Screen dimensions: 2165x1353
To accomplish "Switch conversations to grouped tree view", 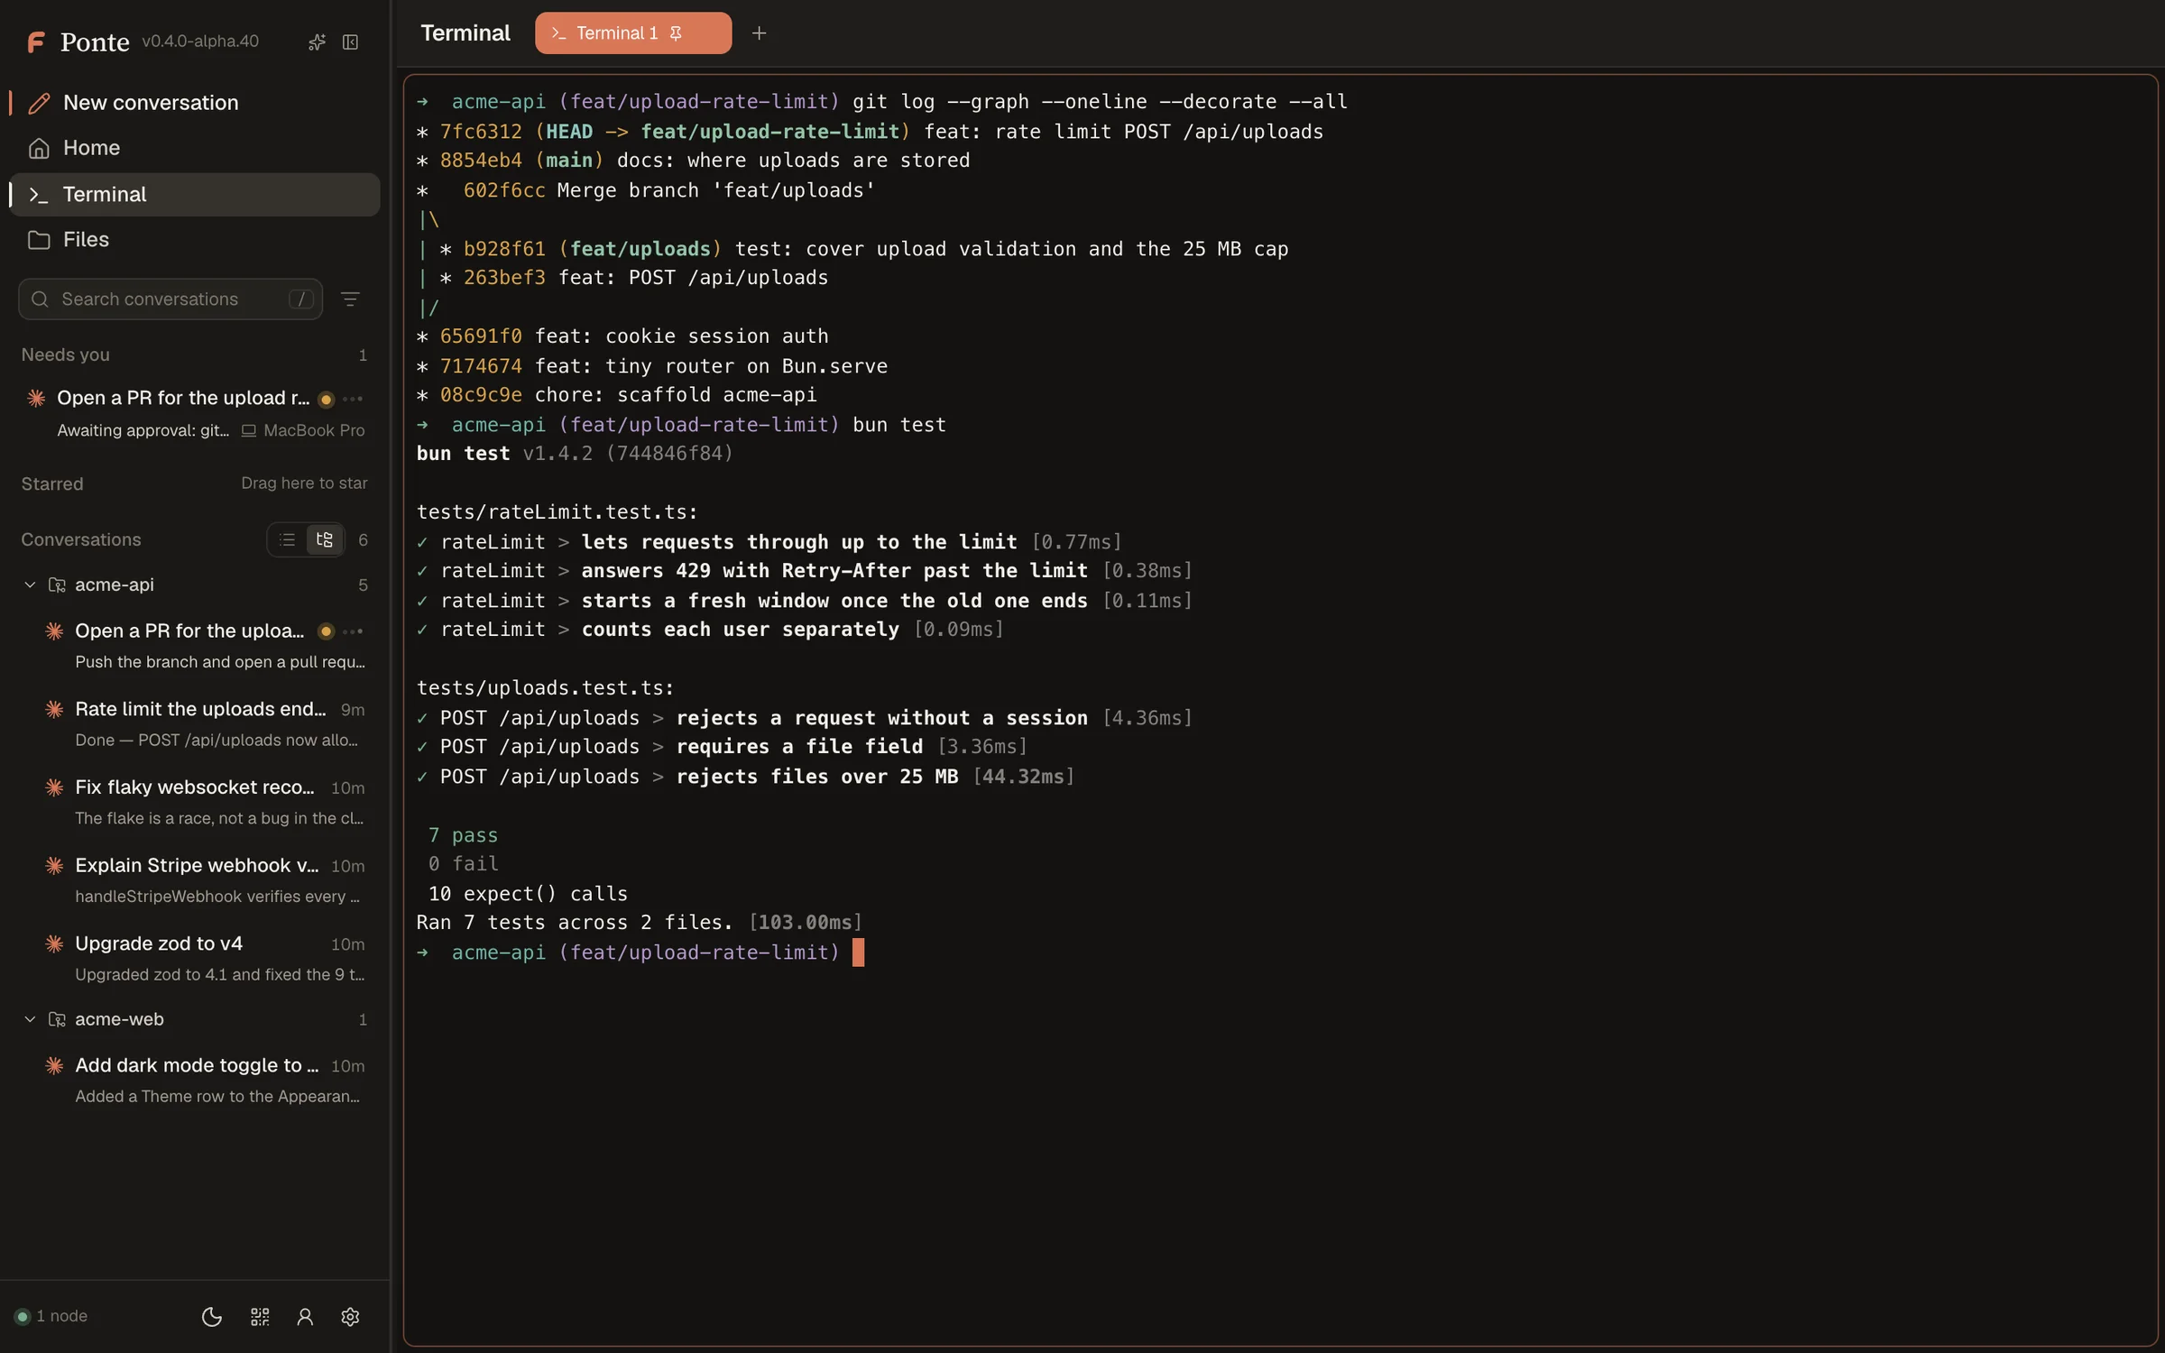I will click(x=325, y=540).
